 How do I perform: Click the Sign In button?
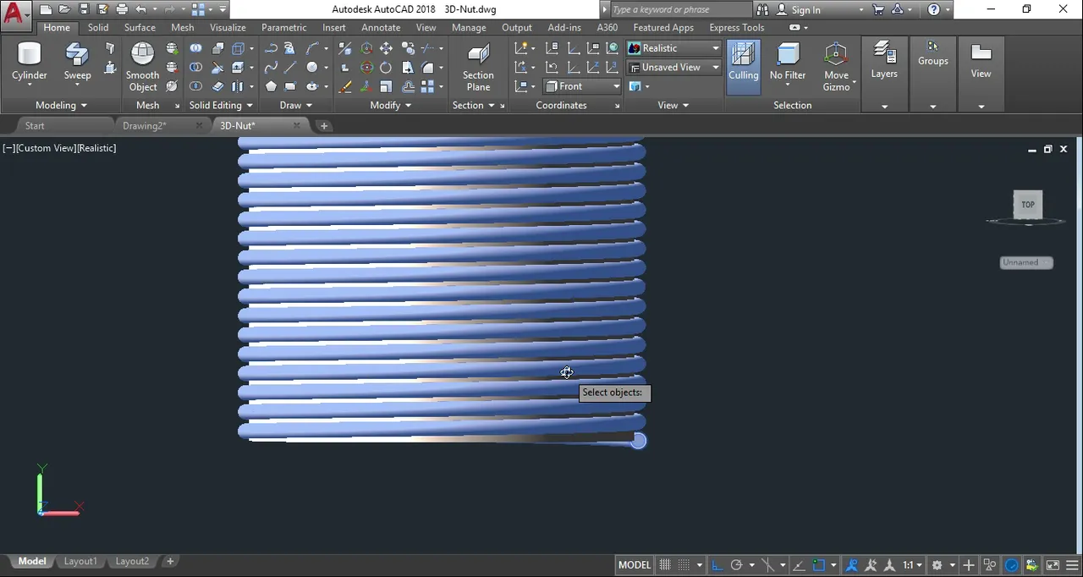805,9
